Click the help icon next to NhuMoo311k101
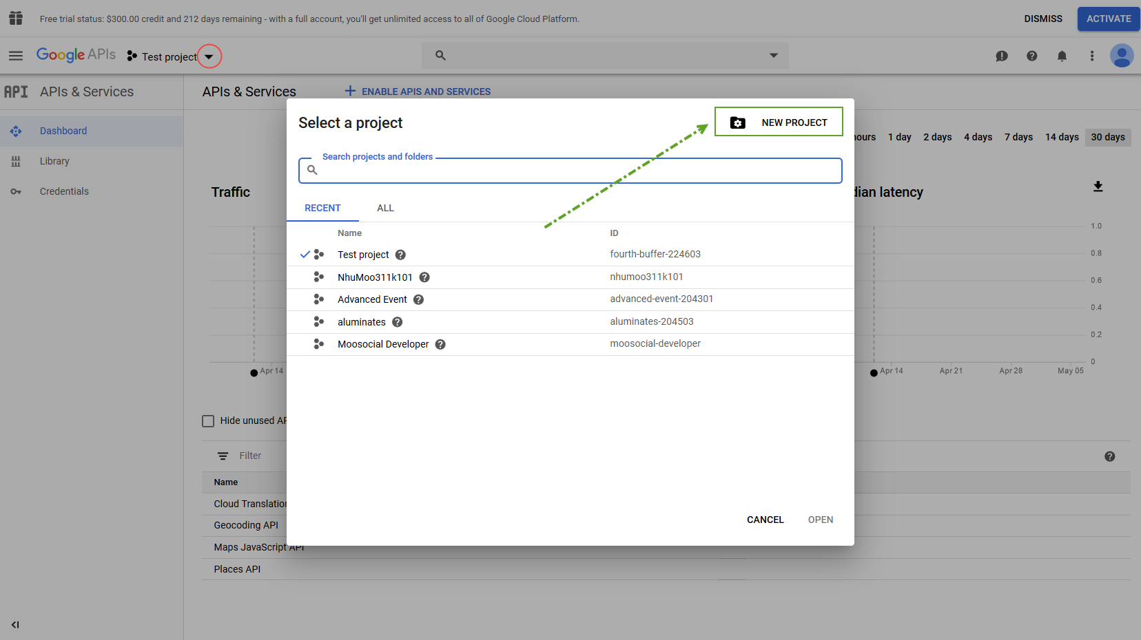 point(424,277)
